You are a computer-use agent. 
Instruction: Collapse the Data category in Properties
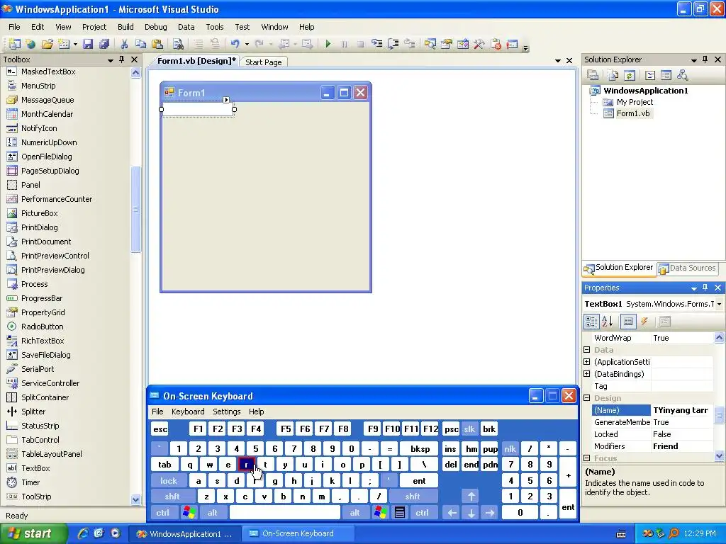point(586,350)
